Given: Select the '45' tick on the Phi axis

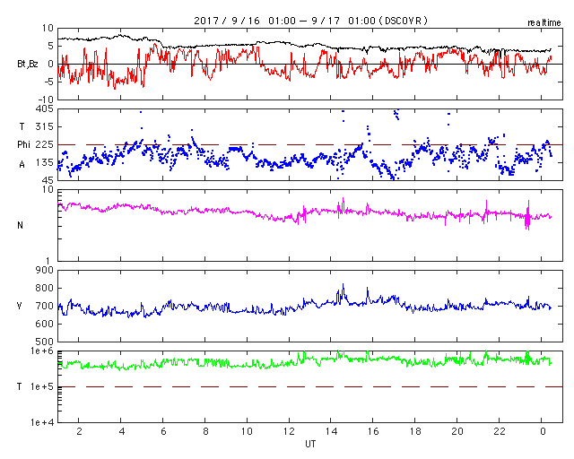Looking at the screenshot, I should [x=48, y=180].
